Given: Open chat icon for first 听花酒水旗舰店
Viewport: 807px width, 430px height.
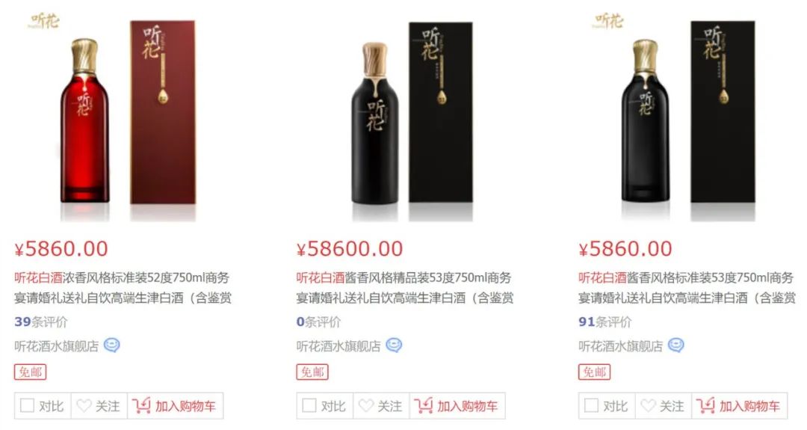Looking at the screenshot, I should [111, 345].
